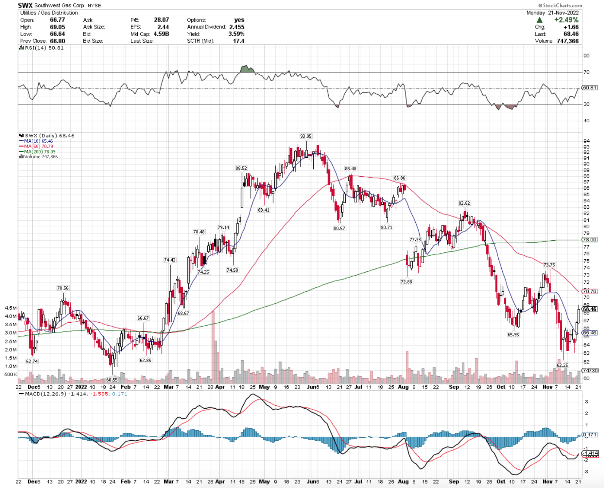Click the 70.56 December high label

63,288
